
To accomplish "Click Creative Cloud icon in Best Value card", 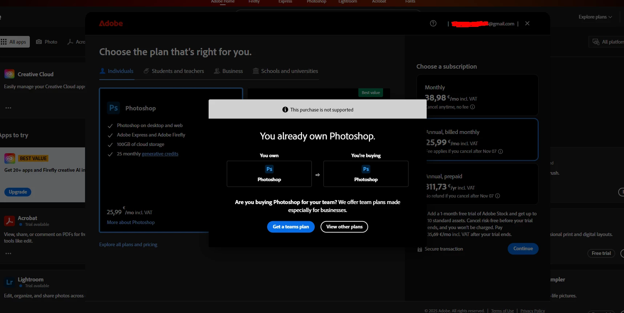I will [x=9, y=158].
